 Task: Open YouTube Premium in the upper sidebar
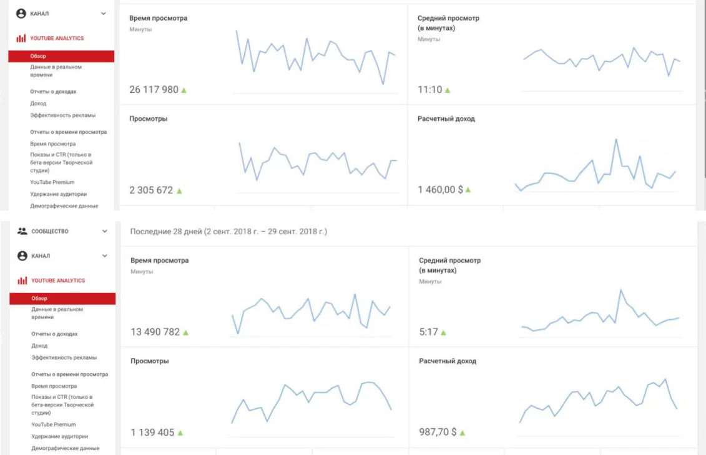[52, 182]
